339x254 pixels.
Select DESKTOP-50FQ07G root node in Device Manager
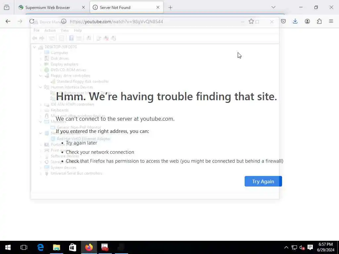[61, 47]
